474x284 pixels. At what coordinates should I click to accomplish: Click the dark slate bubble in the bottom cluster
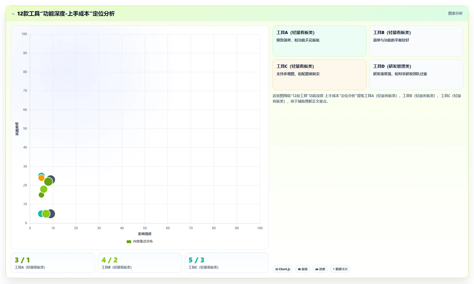[x=53, y=214]
